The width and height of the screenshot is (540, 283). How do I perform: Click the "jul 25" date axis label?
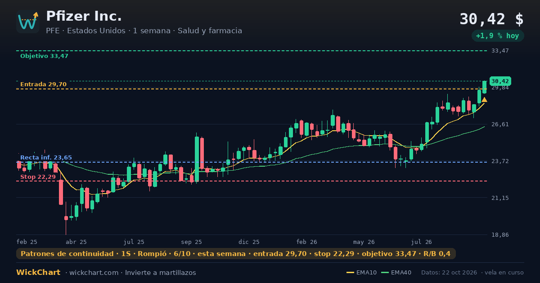(x=134, y=242)
